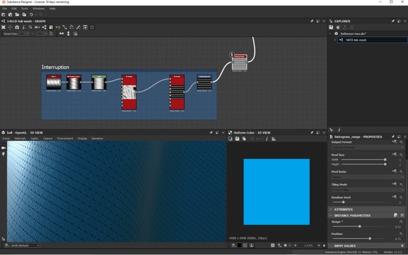This screenshot has width=408, height=255.
Task: Open the Materials menu in 3D view
Action: pyautogui.click(x=20, y=139)
